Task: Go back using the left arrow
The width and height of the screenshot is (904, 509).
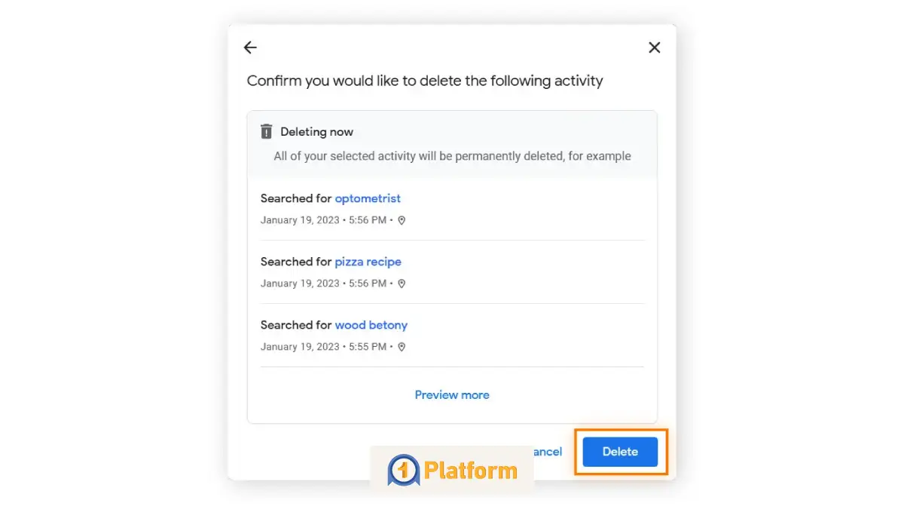Action: click(251, 48)
